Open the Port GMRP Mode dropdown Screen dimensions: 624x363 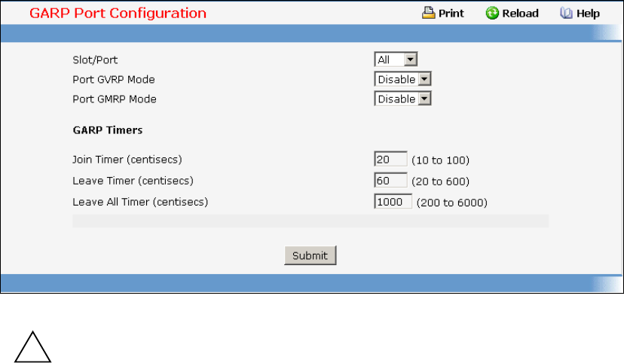402,99
